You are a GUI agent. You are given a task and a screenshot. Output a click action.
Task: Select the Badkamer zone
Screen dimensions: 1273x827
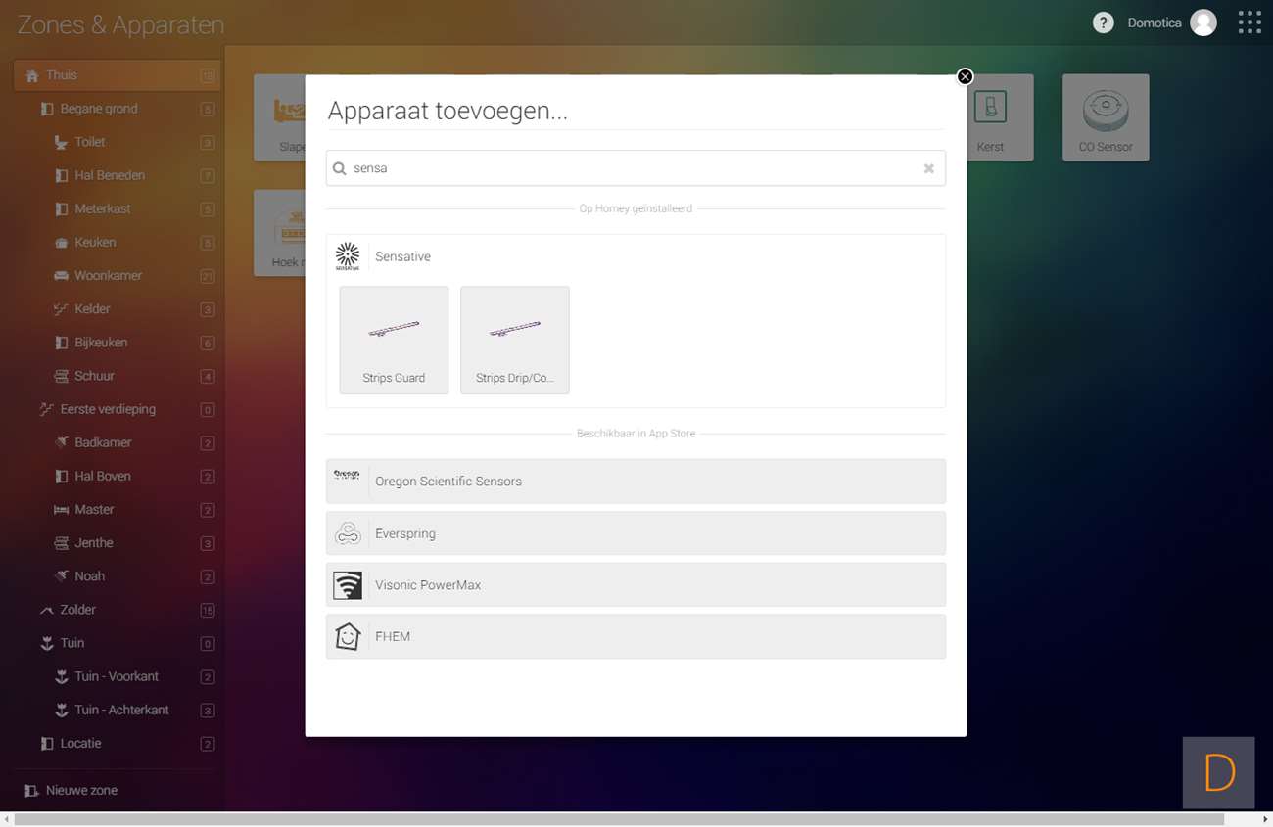point(117,442)
